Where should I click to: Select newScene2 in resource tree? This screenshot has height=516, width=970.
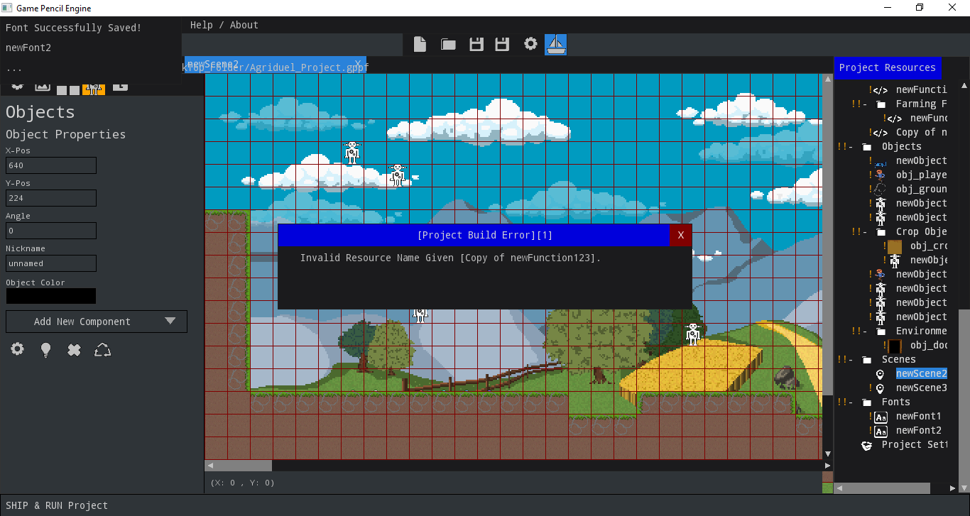pyautogui.click(x=921, y=374)
